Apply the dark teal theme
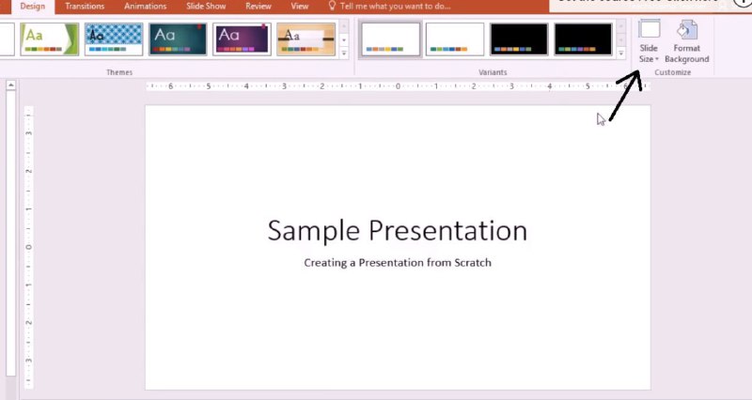 click(x=178, y=38)
